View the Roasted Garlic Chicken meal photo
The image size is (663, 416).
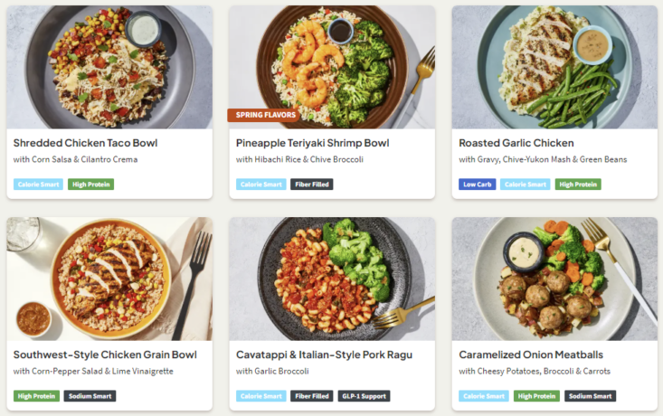click(x=554, y=67)
